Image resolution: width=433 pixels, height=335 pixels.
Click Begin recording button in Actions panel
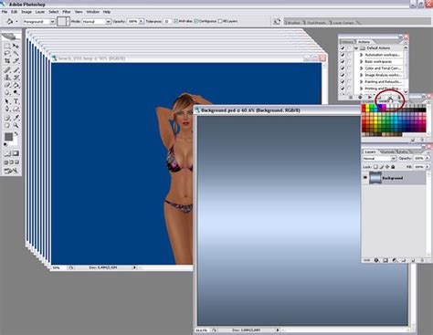pyautogui.click(x=360, y=97)
